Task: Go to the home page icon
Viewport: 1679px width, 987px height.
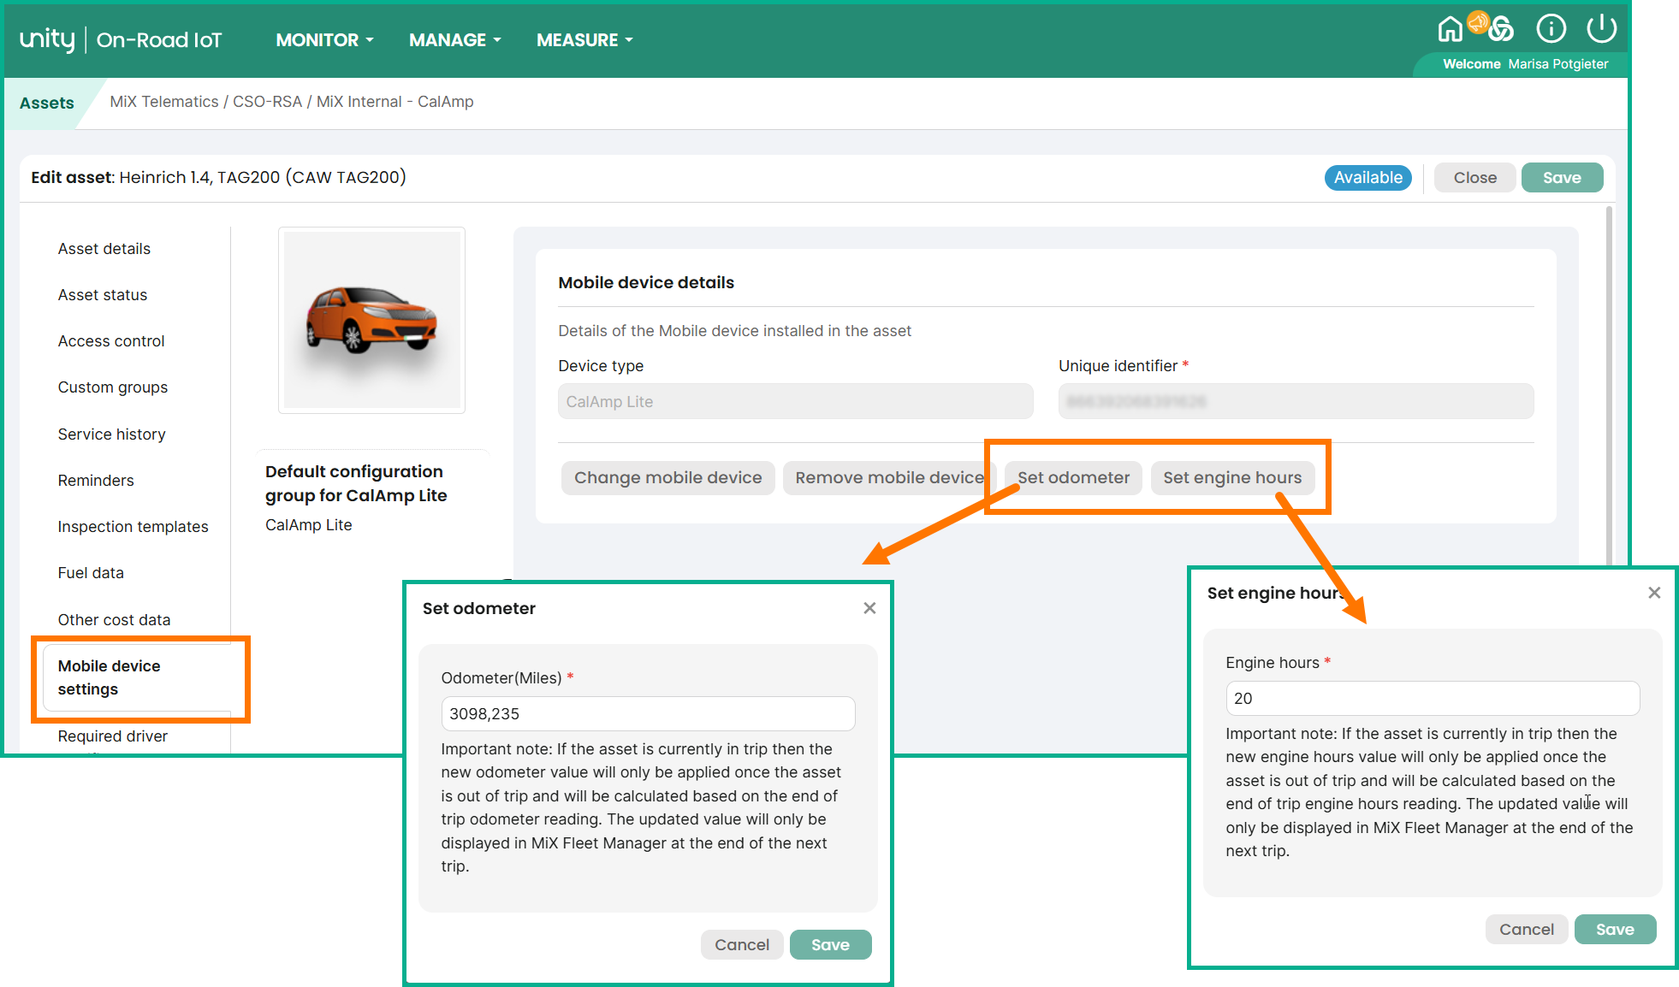Action: click(1449, 30)
